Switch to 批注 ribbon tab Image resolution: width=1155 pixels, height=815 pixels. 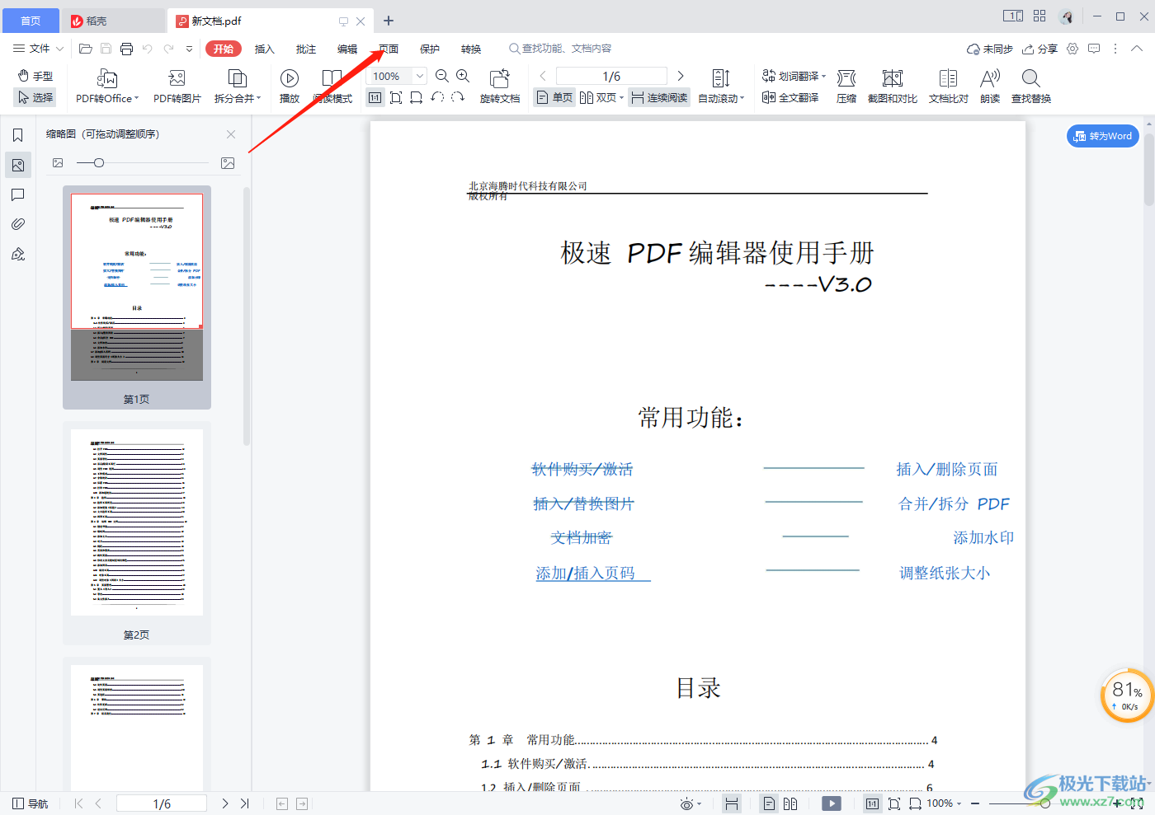[306, 49]
